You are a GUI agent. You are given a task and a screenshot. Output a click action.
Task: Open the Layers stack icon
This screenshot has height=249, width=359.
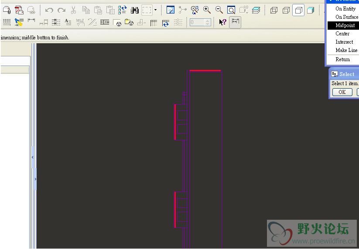pyautogui.click(x=256, y=10)
